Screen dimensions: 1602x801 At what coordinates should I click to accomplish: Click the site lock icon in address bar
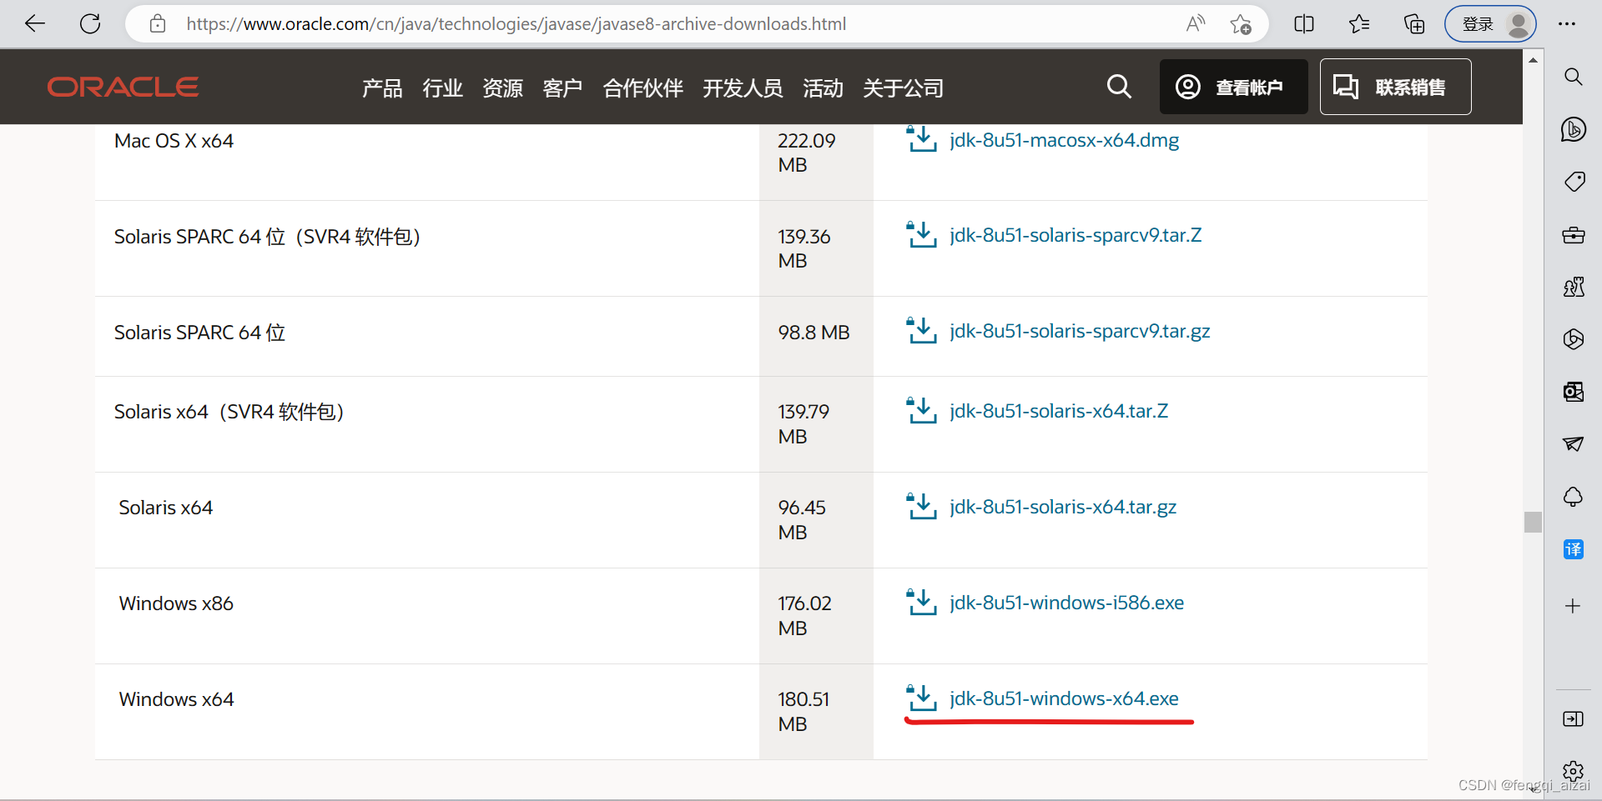pyautogui.click(x=158, y=23)
